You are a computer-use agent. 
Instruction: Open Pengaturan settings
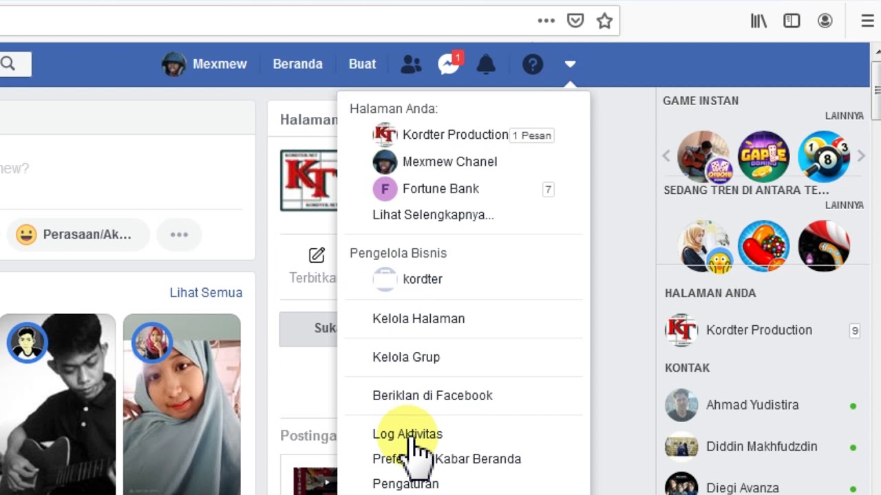(405, 484)
